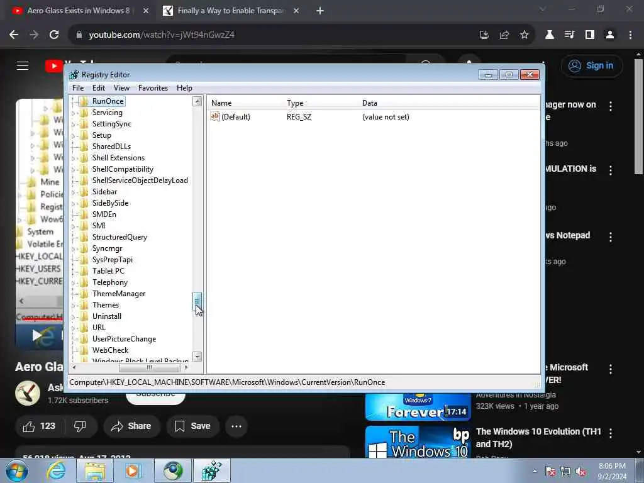Launch Internet Explorer from the taskbar
The image size is (644, 483).
point(56,470)
